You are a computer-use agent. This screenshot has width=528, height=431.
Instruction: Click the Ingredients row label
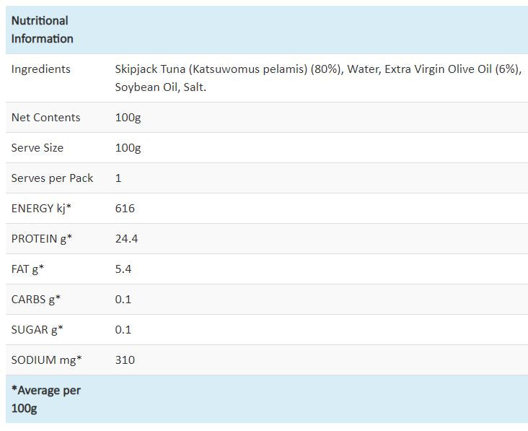[40, 69]
